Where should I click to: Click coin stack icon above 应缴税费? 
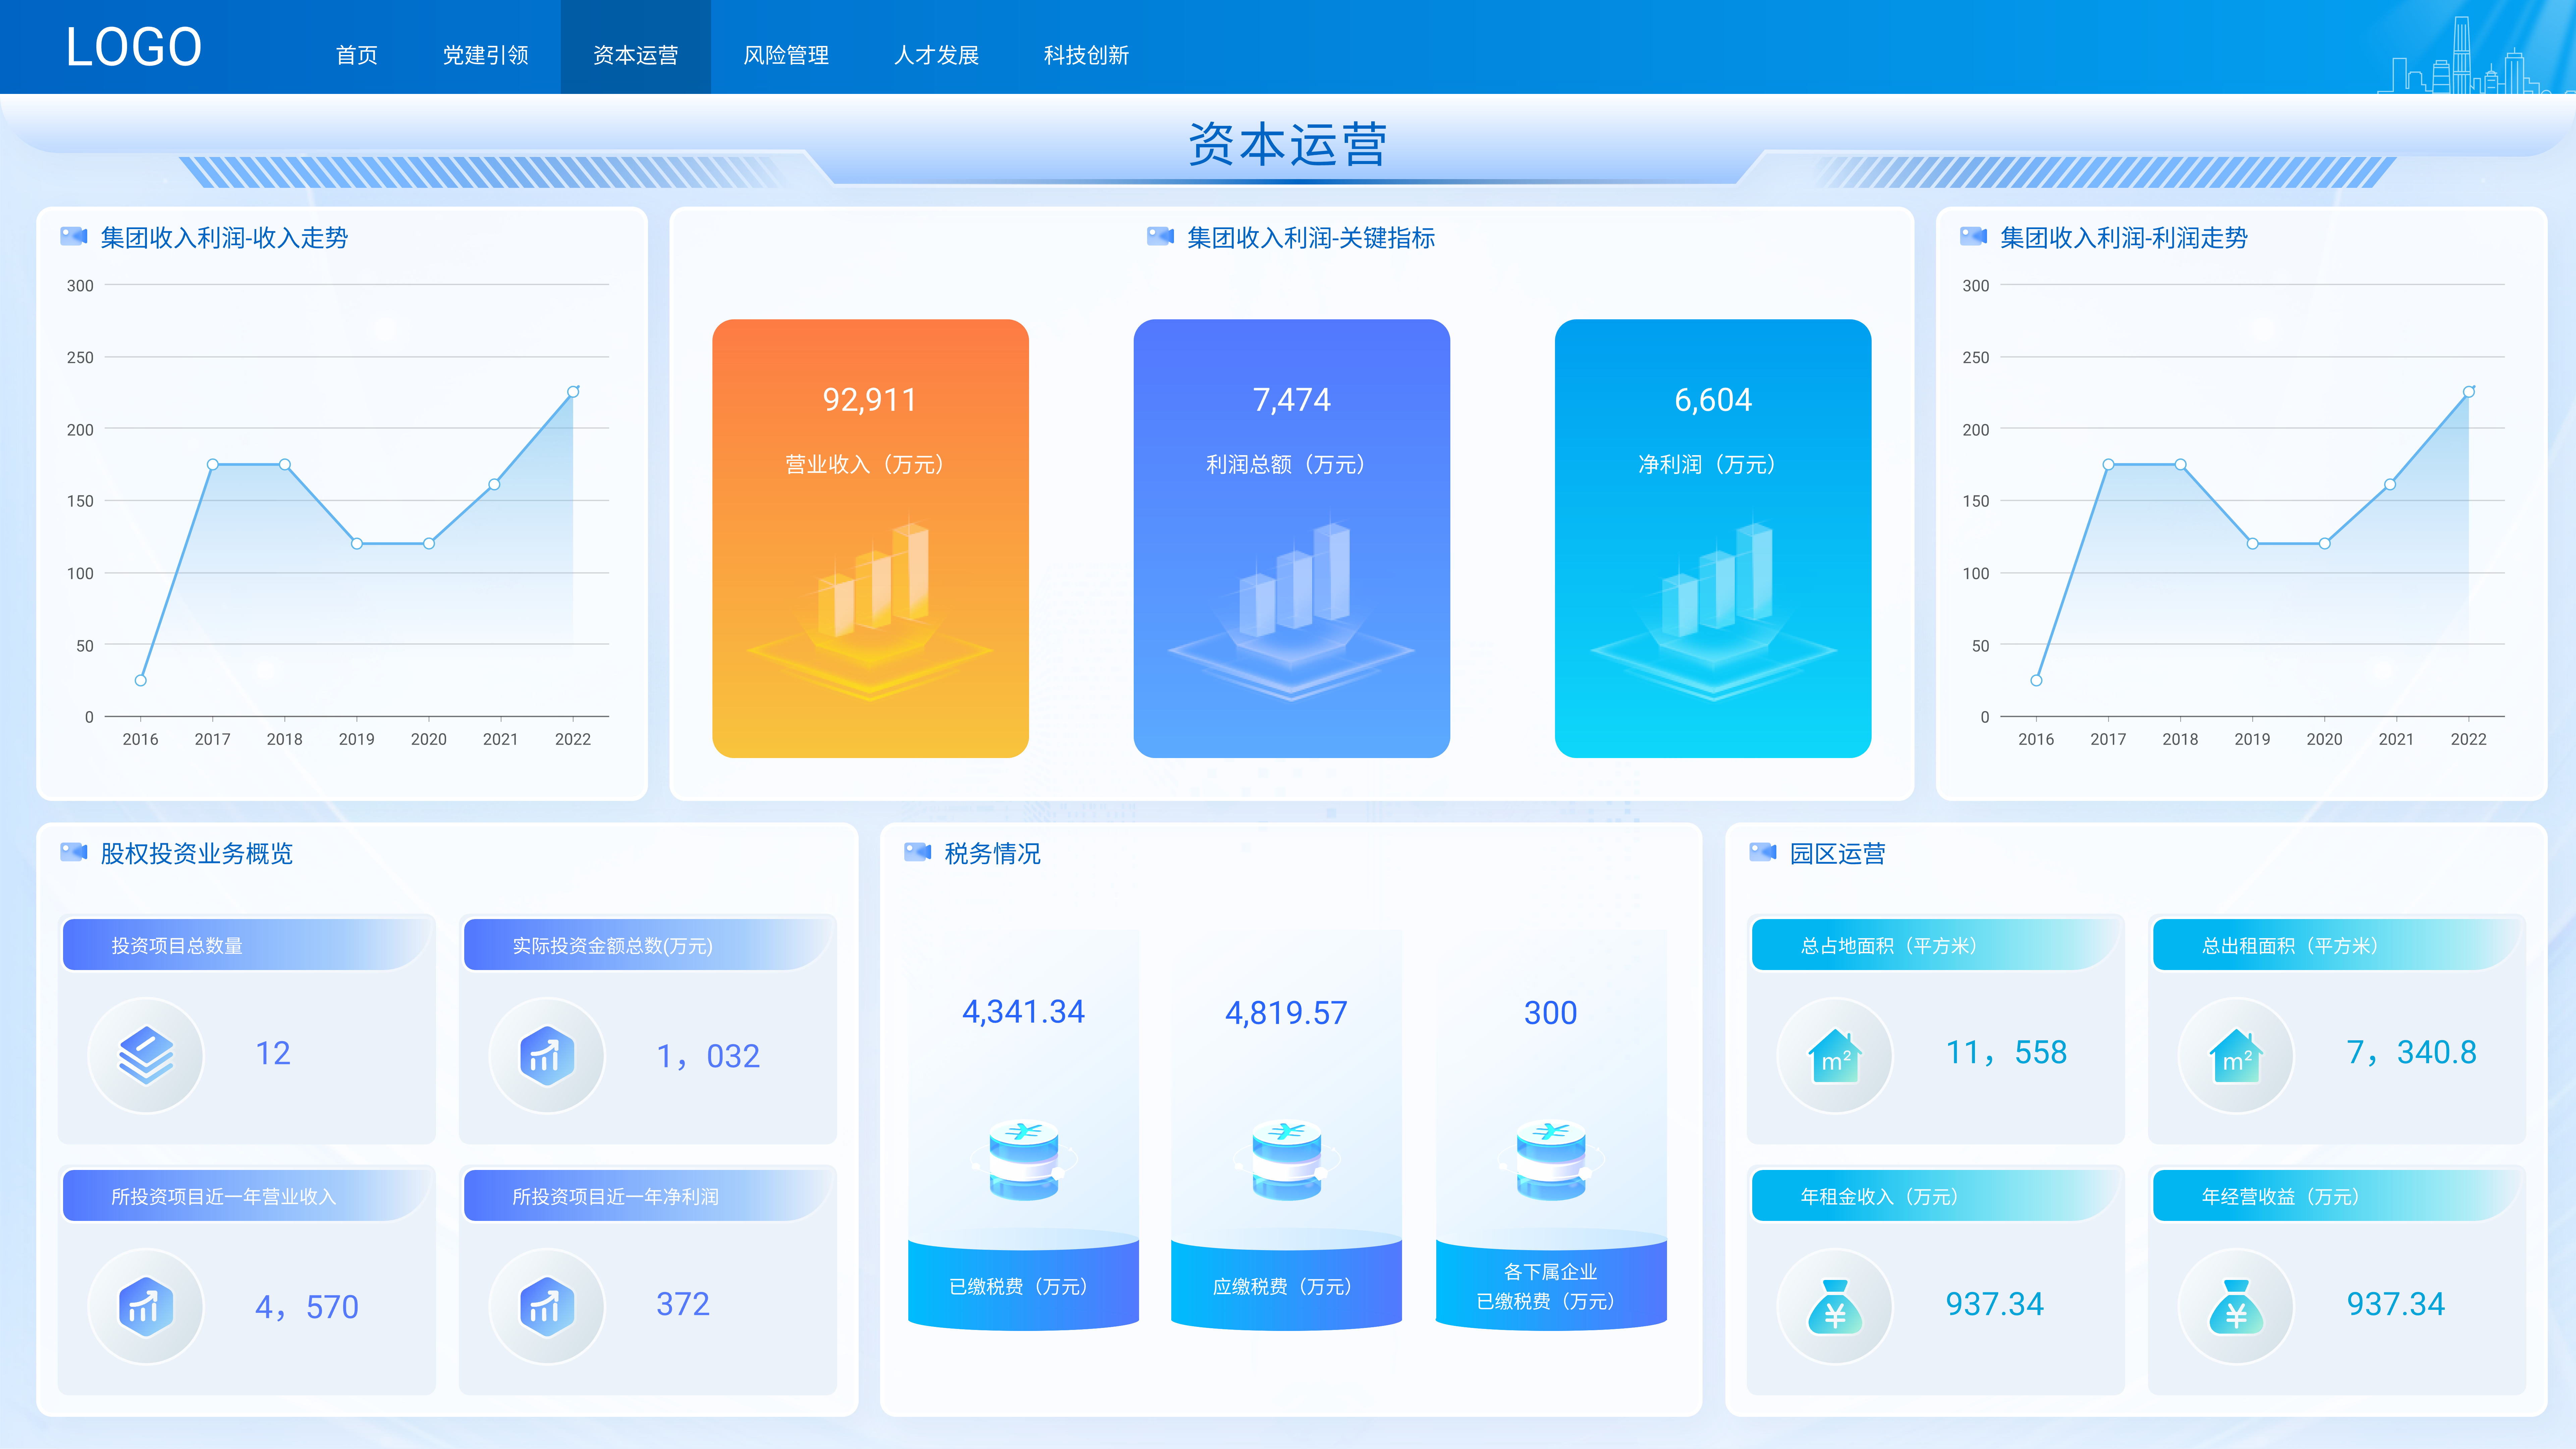point(1287,1160)
